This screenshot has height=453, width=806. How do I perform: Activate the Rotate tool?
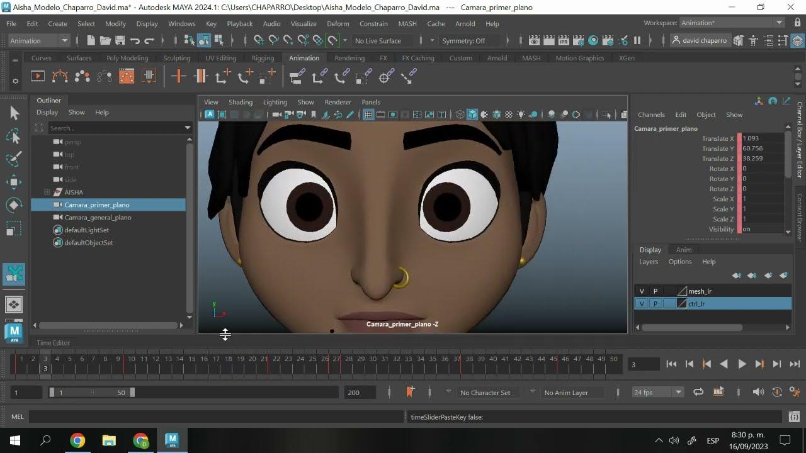tap(14, 205)
